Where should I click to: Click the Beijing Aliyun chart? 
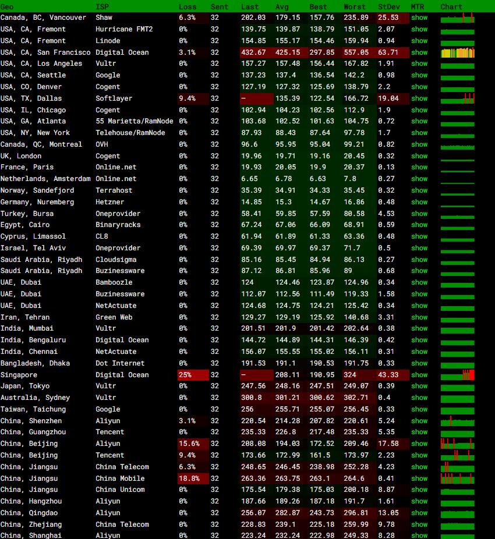pyautogui.click(x=458, y=444)
